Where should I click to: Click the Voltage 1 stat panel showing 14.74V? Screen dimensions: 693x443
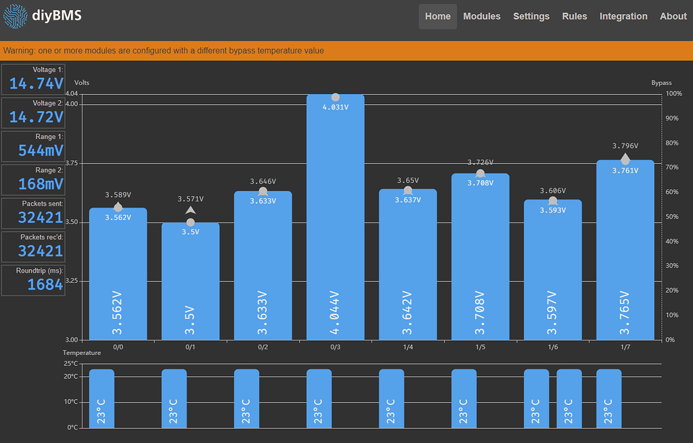tap(32, 79)
